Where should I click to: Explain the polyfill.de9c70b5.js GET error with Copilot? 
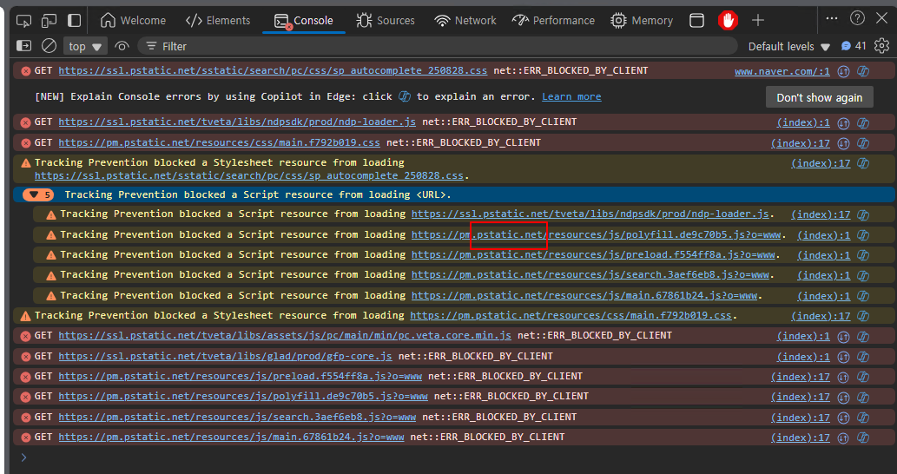coord(863,397)
